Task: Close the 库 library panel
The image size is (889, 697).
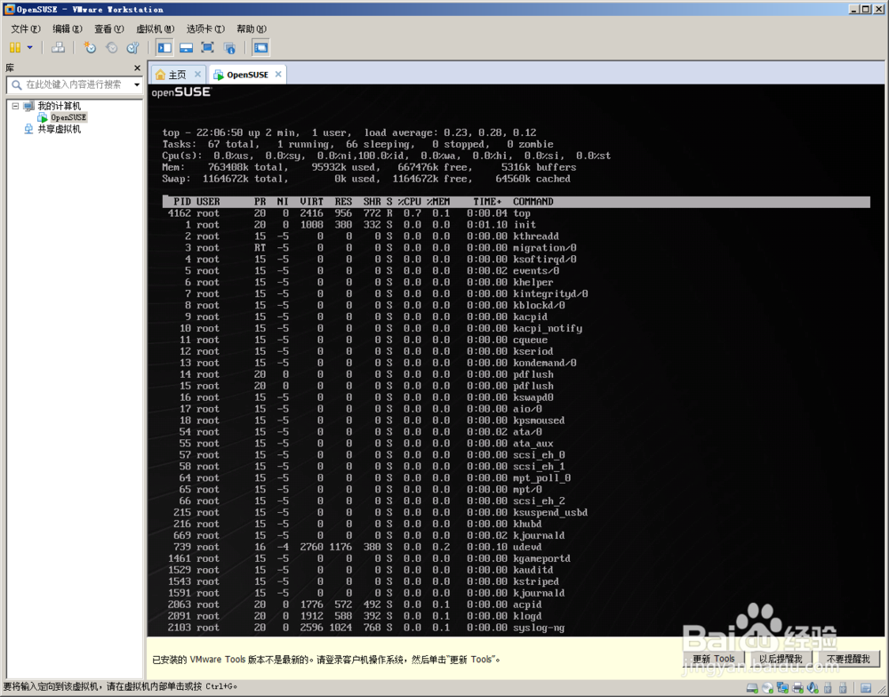Action: pyautogui.click(x=137, y=68)
